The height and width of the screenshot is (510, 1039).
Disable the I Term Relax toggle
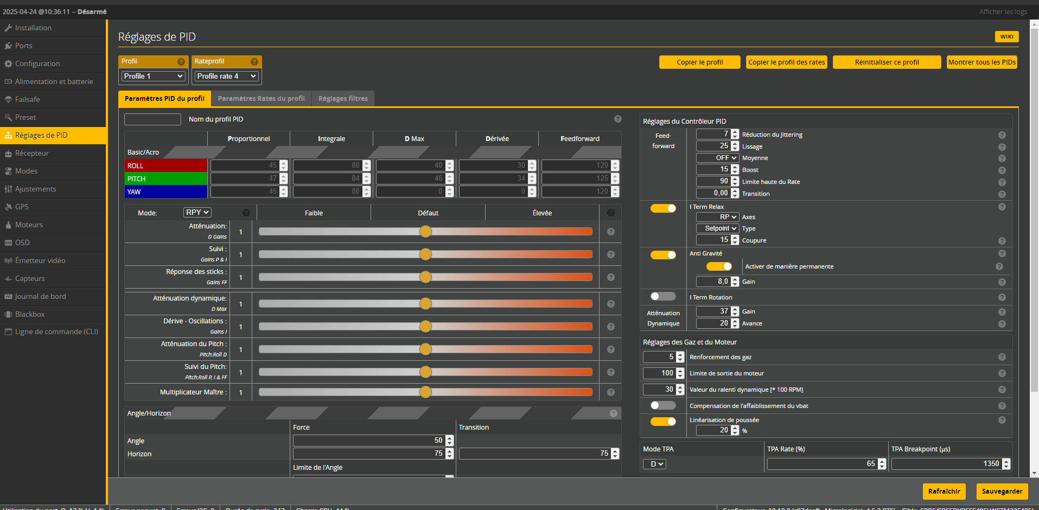tap(663, 208)
